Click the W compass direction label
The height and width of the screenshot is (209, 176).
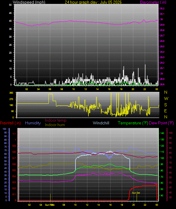[x=166, y=98]
